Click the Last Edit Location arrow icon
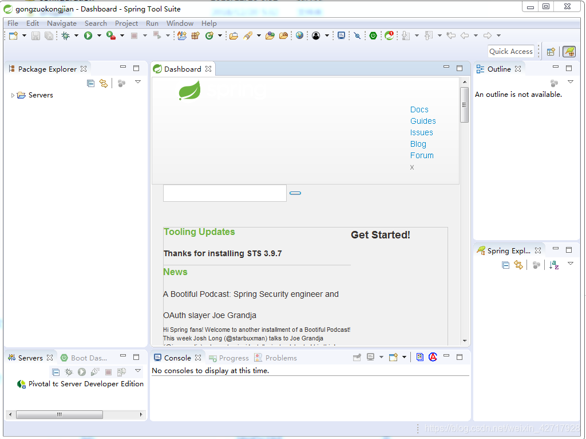Screen dimensions: 586x439 [451, 36]
